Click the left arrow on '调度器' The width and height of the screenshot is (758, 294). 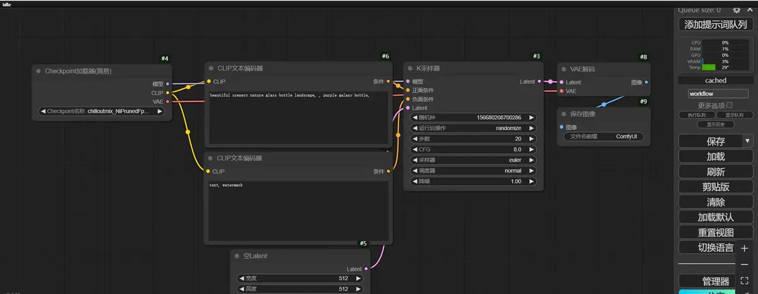click(416, 171)
